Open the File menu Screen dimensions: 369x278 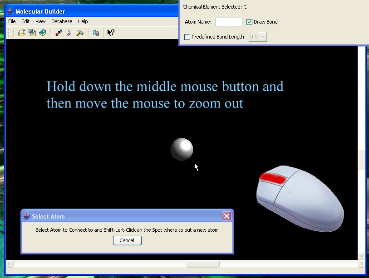[12, 21]
